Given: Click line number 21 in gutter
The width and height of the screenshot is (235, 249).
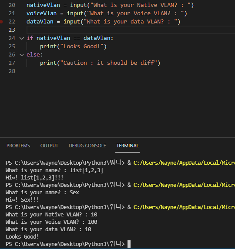Looking at the screenshot, I should click(x=12, y=13).
